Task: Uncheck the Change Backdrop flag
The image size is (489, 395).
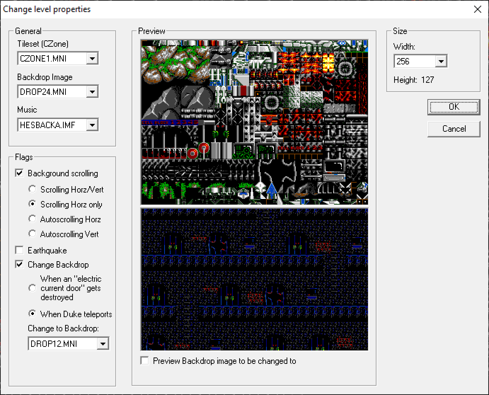Action: 19,264
